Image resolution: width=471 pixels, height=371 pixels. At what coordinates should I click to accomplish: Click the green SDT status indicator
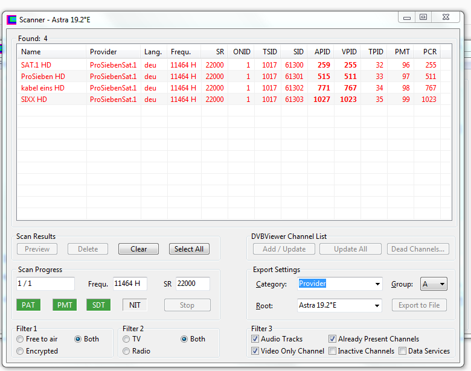coord(98,305)
